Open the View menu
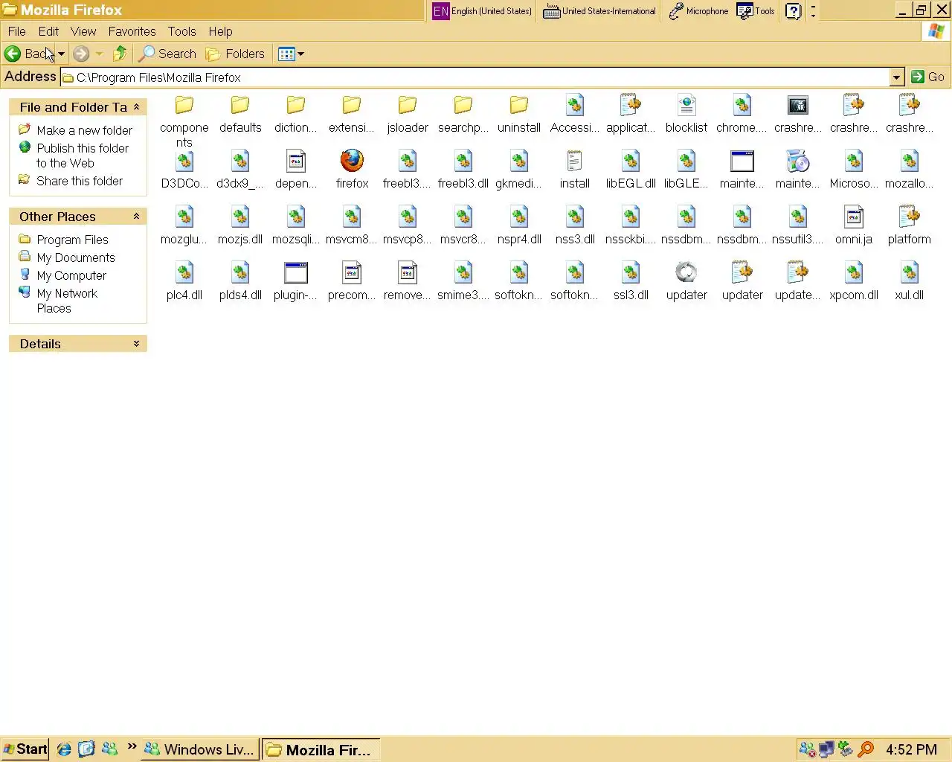 tap(83, 31)
